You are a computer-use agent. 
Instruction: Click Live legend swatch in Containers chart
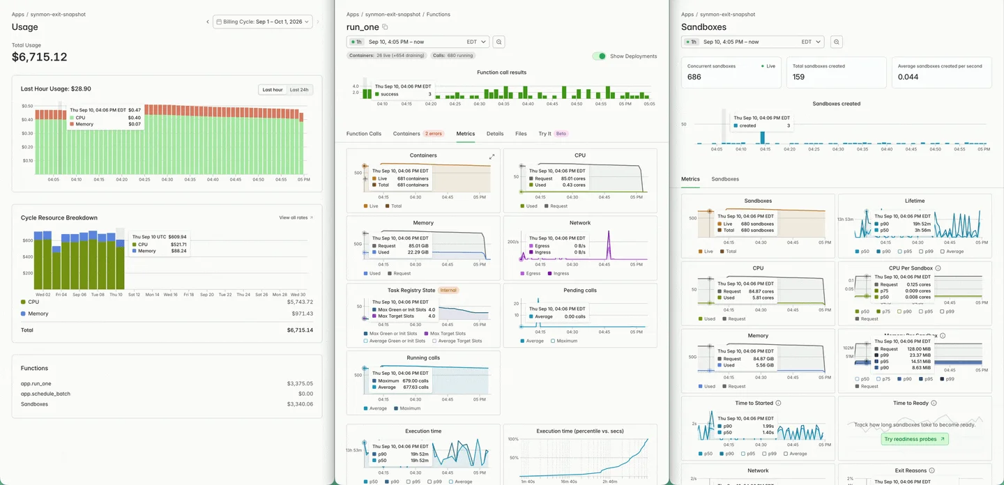click(366, 206)
